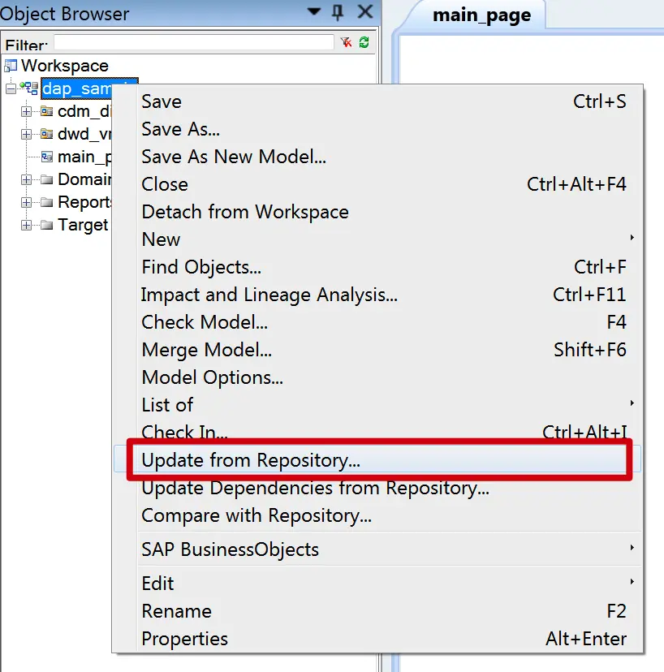Screen dimensions: 664x672
Task: Expand the dwd_vr package node
Action: click(26, 134)
